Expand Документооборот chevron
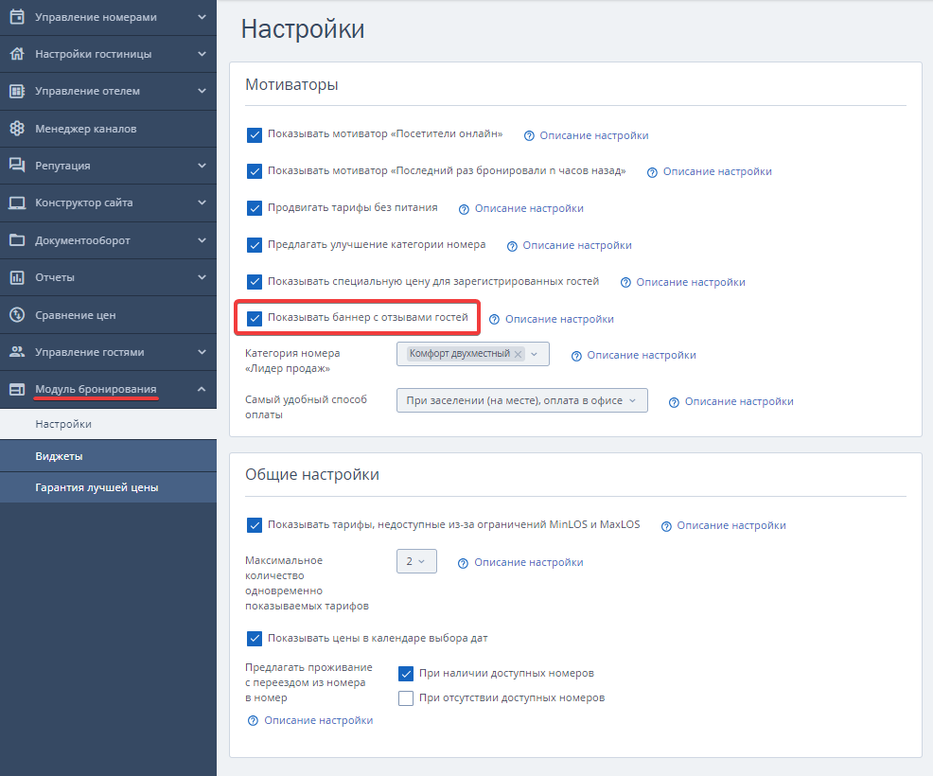The image size is (933, 776). (202, 240)
